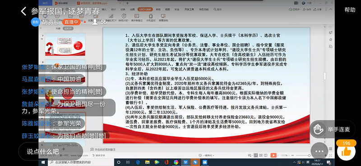Click the zoom slider handle in status bar

point(309,156)
